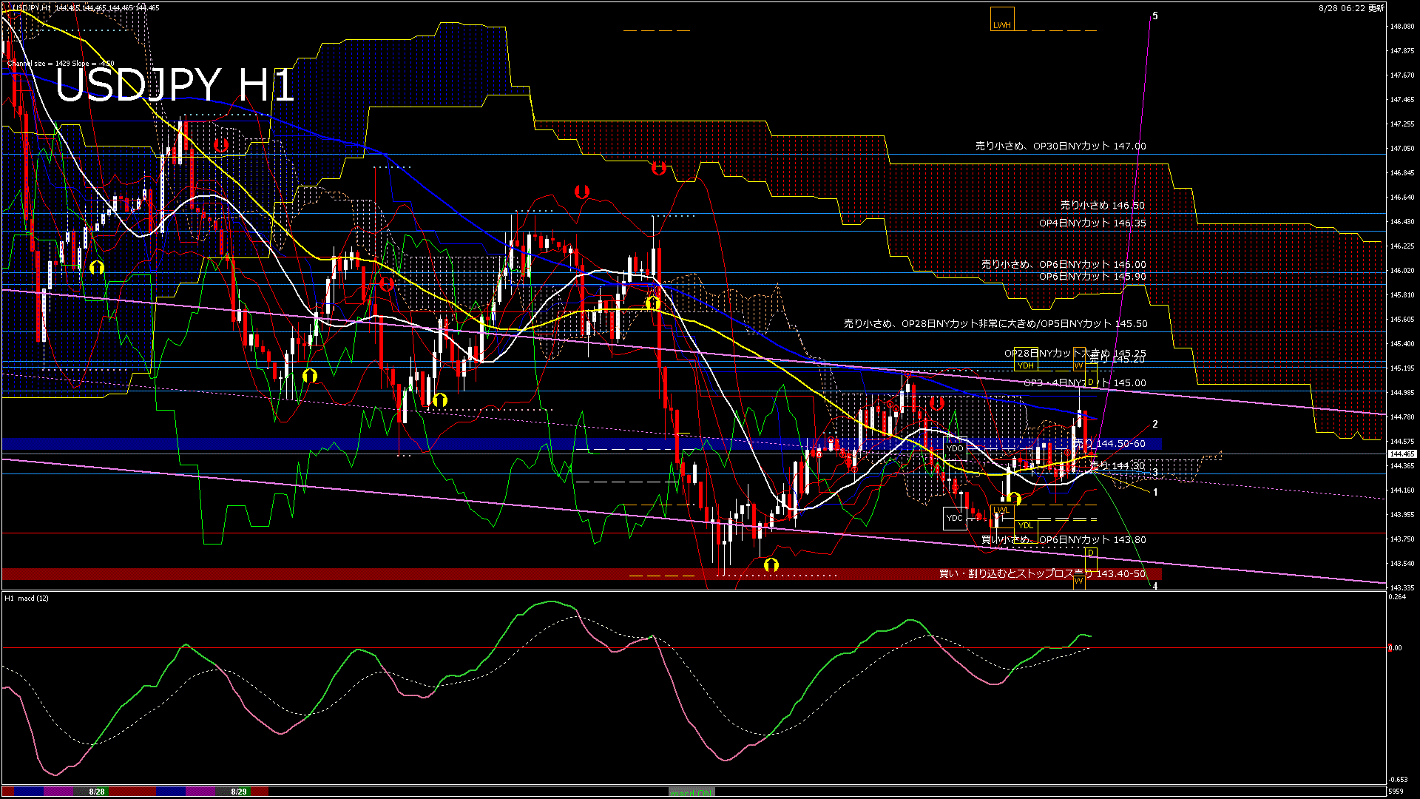Image resolution: width=1420 pixels, height=799 pixels.
Task: Click the 148.080 price axis label
Action: 1402,27
